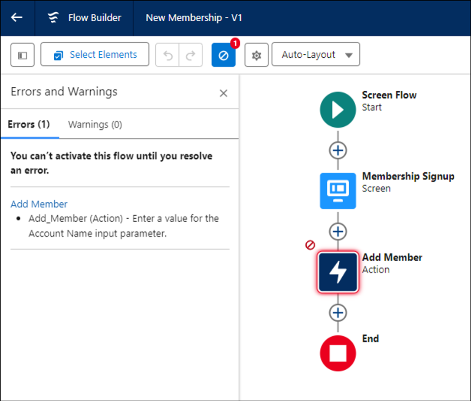Open errors and warnings via blue error button

pyautogui.click(x=223, y=55)
